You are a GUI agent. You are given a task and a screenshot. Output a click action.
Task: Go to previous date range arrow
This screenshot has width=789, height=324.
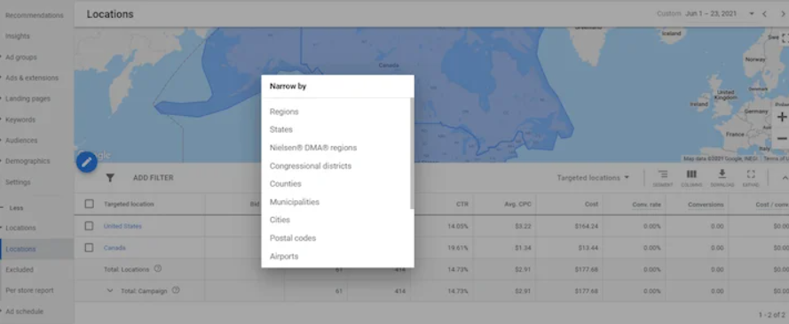pos(764,14)
